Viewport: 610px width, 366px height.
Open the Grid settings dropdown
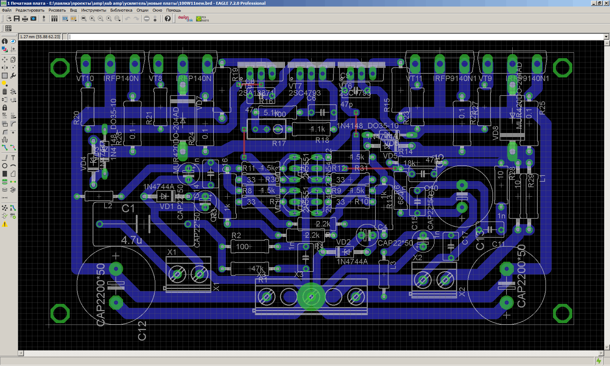click(8, 28)
